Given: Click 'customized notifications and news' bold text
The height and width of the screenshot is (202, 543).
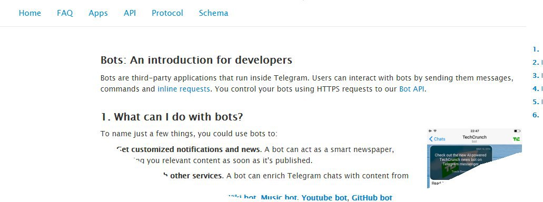Looking at the screenshot, I should [x=196, y=150].
